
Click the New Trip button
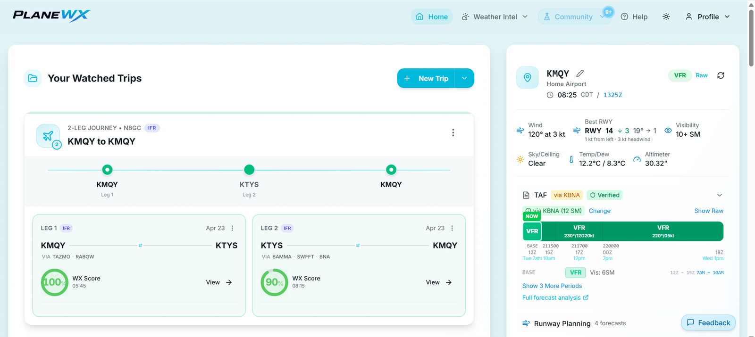tap(426, 78)
